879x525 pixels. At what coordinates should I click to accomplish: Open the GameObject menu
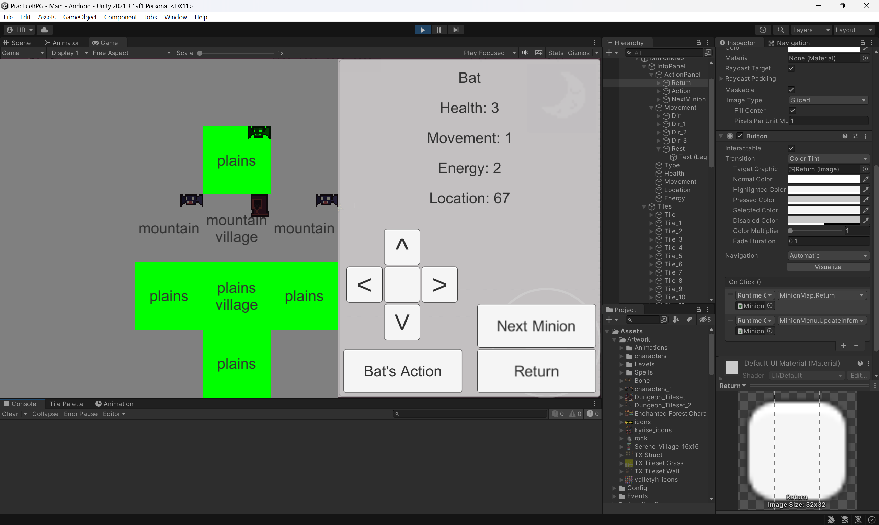coord(80,17)
